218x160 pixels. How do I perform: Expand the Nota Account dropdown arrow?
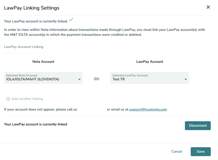(x=79, y=80)
